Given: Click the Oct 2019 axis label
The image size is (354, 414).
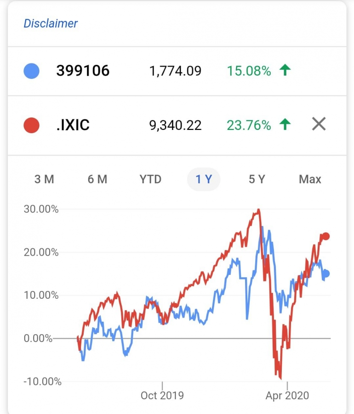Looking at the screenshot, I should (162, 395).
